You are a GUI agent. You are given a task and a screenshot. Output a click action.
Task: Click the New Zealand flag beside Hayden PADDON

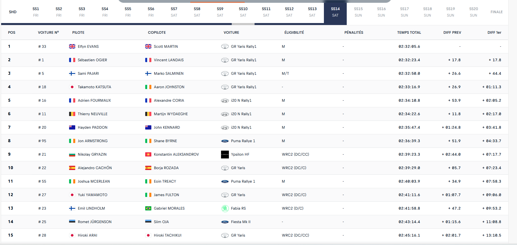click(x=72, y=127)
